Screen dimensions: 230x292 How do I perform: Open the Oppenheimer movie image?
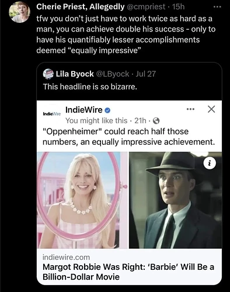pos(176,200)
